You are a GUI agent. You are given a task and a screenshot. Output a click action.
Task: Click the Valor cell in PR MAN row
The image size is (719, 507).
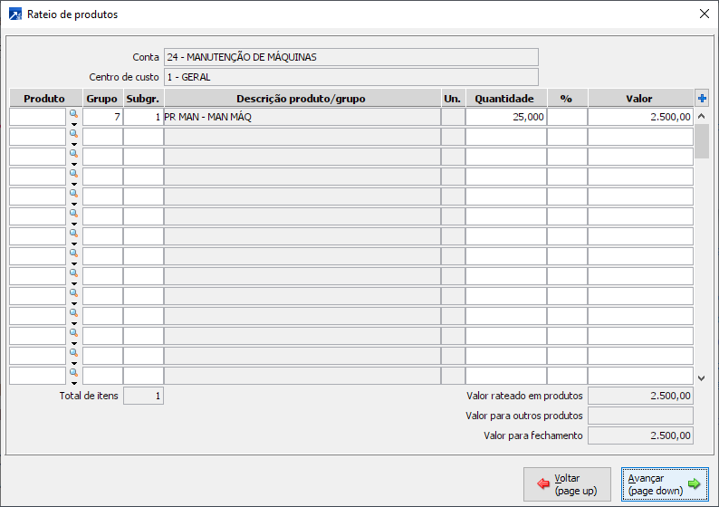point(640,117)
